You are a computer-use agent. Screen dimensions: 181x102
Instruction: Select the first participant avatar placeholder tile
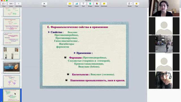[x=164, y=26]
